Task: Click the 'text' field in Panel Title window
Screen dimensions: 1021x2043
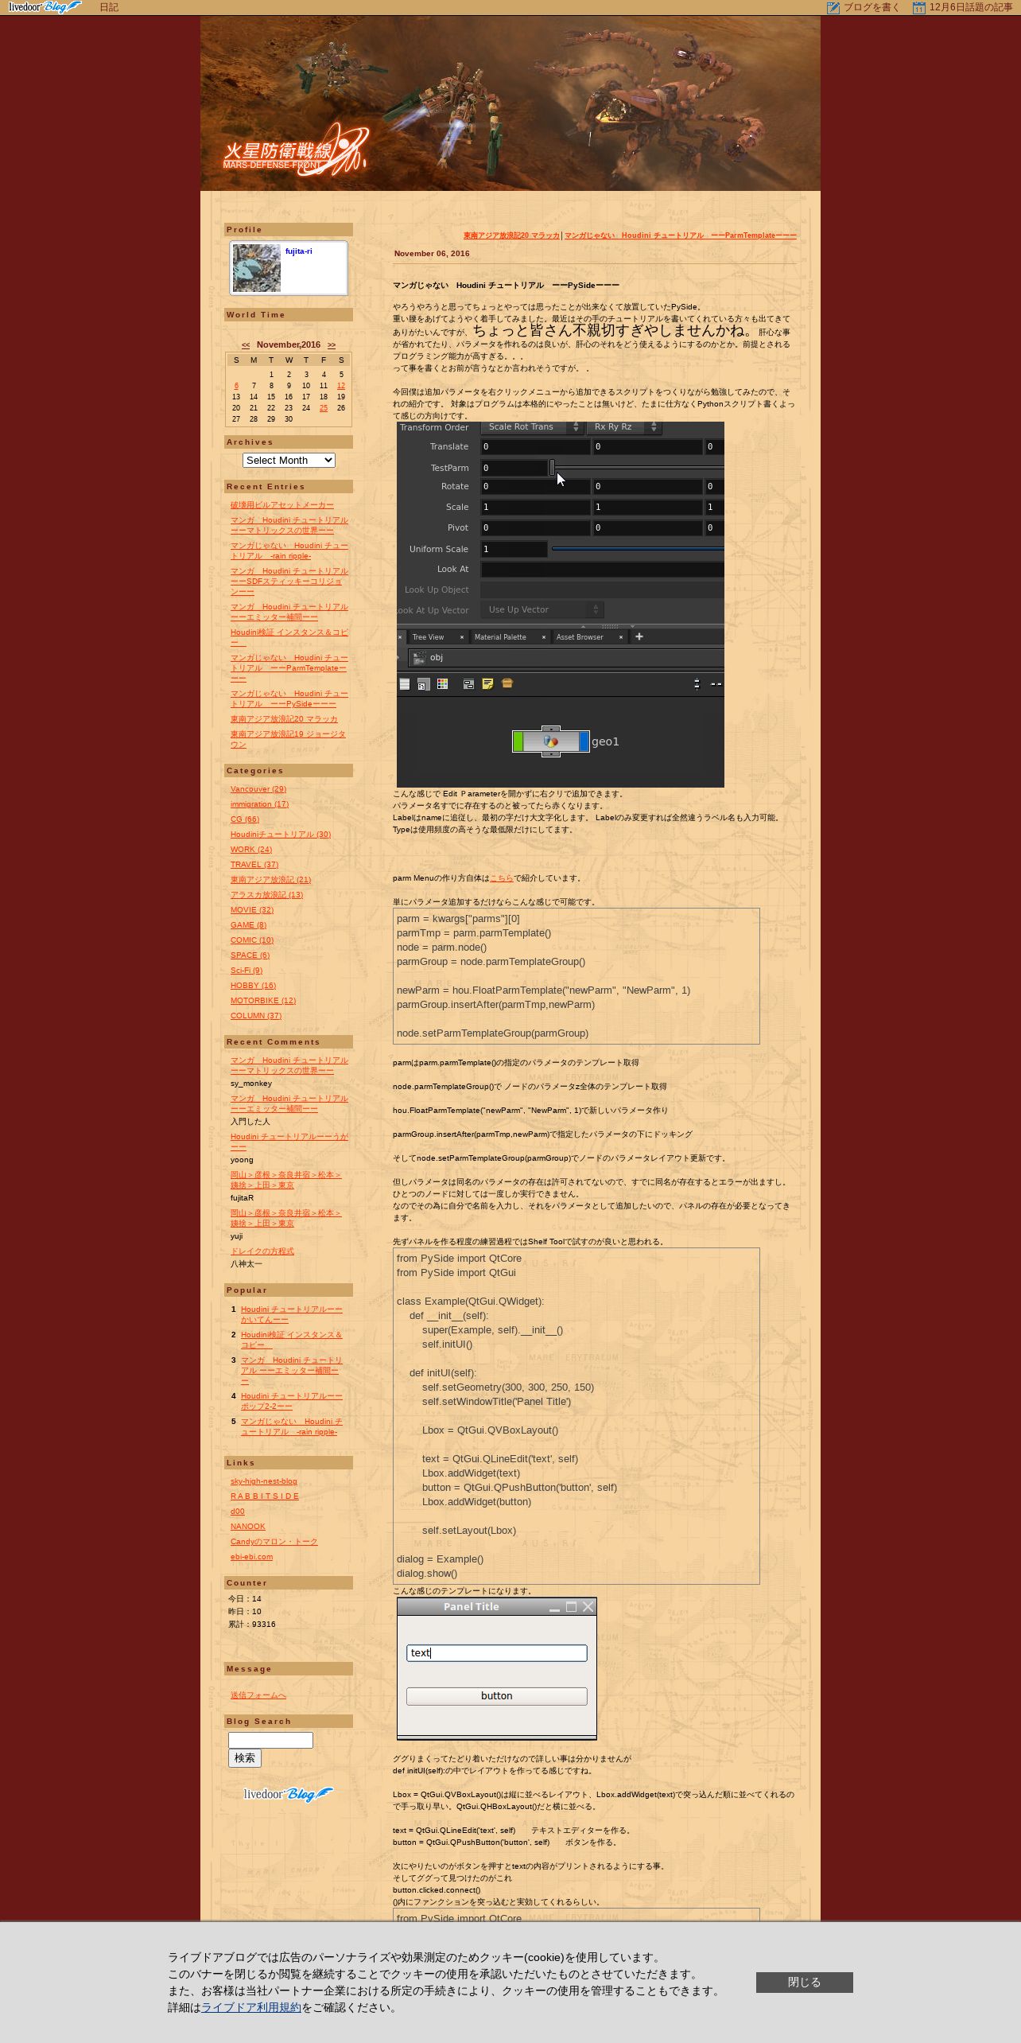Action: click(x=497, y=1653)
